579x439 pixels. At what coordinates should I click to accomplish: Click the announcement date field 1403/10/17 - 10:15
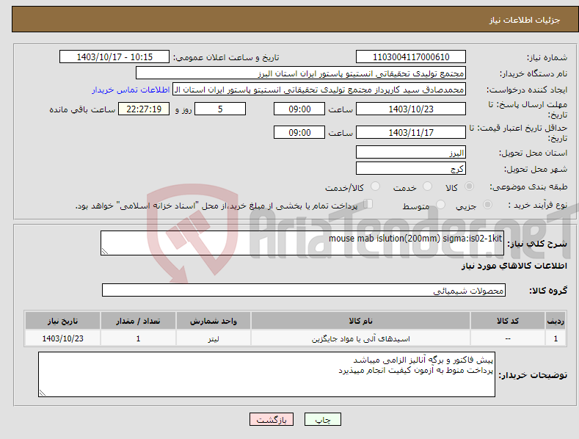click(114, 57)
